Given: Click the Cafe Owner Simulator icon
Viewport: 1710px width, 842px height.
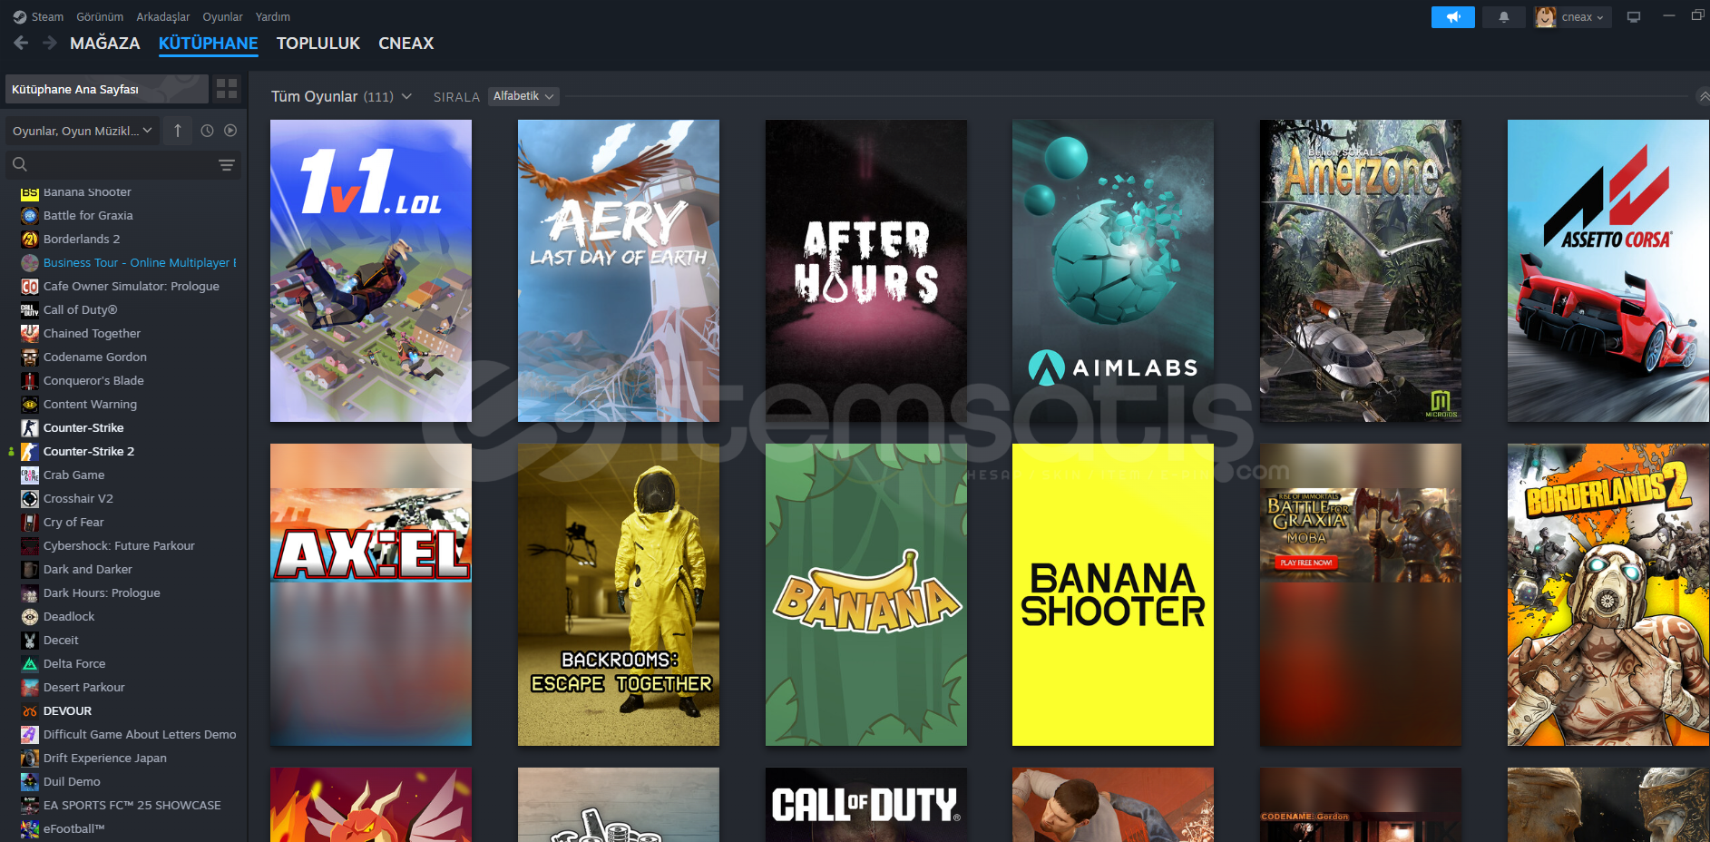Looking at the screenshot, I should pyautogui.click(x=30, y=286).
